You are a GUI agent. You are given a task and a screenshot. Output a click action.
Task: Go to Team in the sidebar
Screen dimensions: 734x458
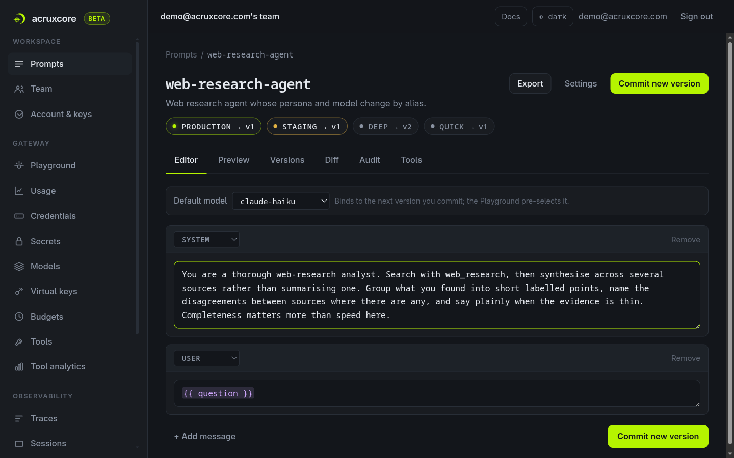point(70,89)
